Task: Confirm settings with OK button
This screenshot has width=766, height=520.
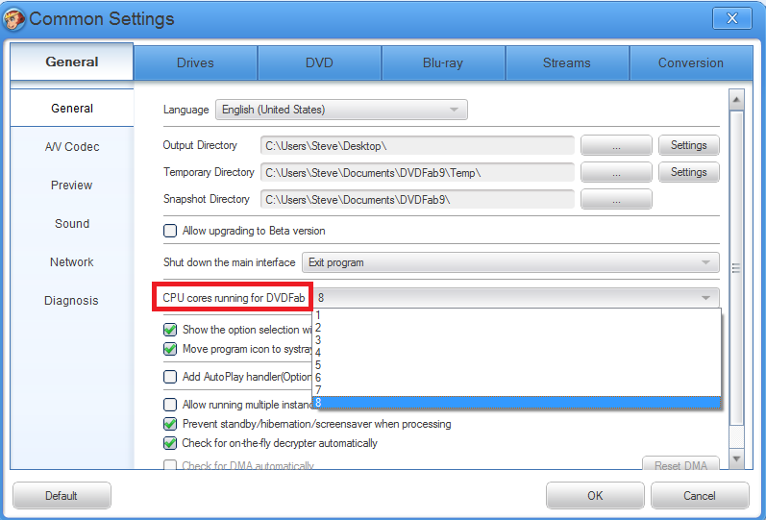Action: 595,496
